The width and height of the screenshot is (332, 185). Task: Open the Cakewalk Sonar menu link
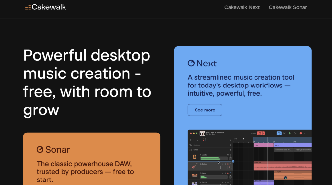point(288,7)
